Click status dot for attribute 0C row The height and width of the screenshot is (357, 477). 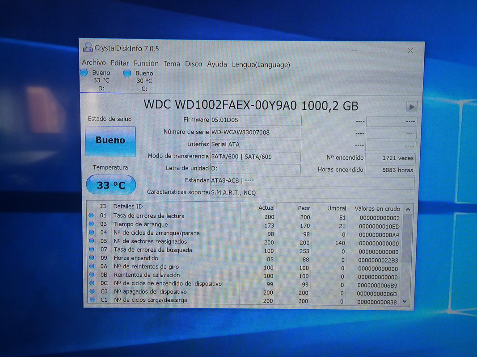coord(92,282)
